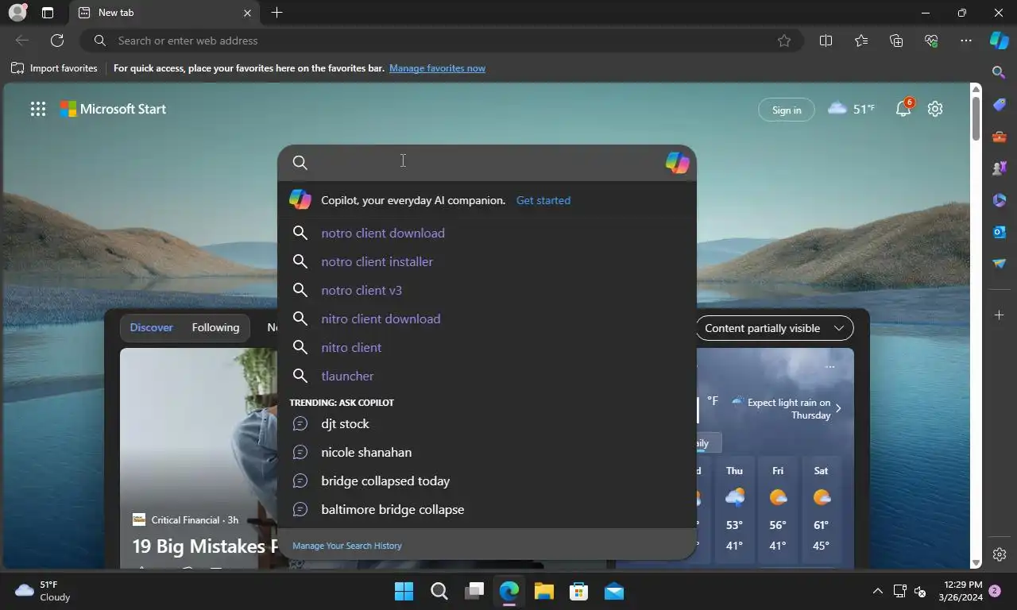Select suggestion nitro client
1017x610 pixels.
(486, 347)
